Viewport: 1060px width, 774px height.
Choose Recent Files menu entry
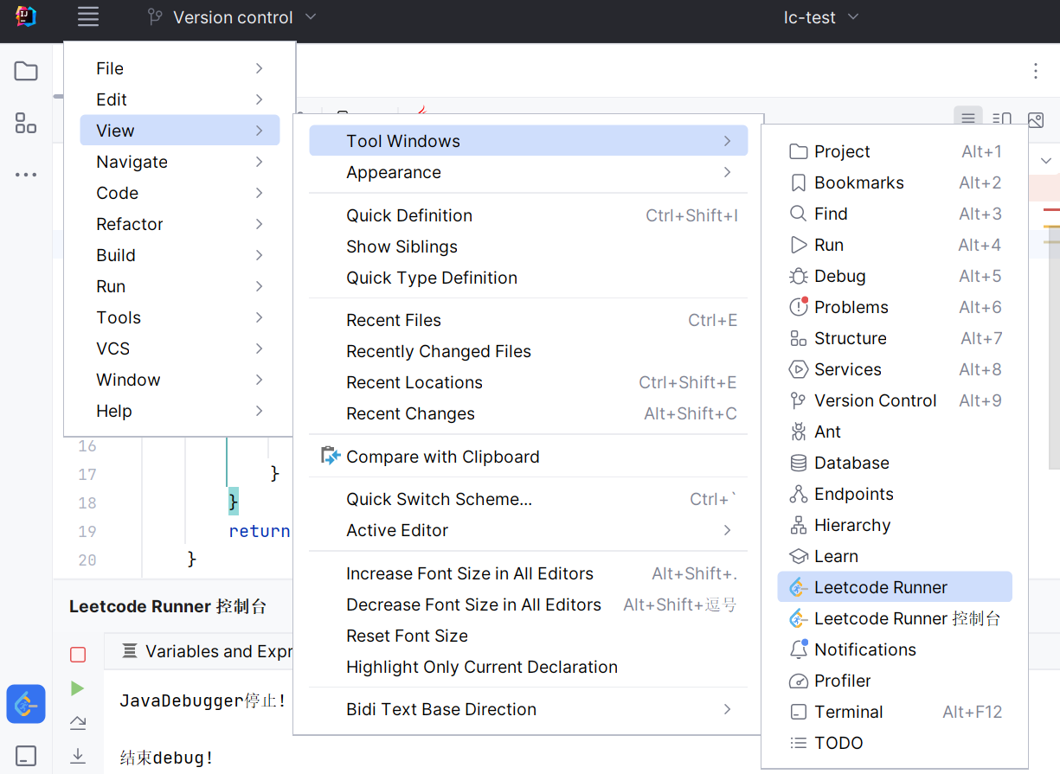394,320
